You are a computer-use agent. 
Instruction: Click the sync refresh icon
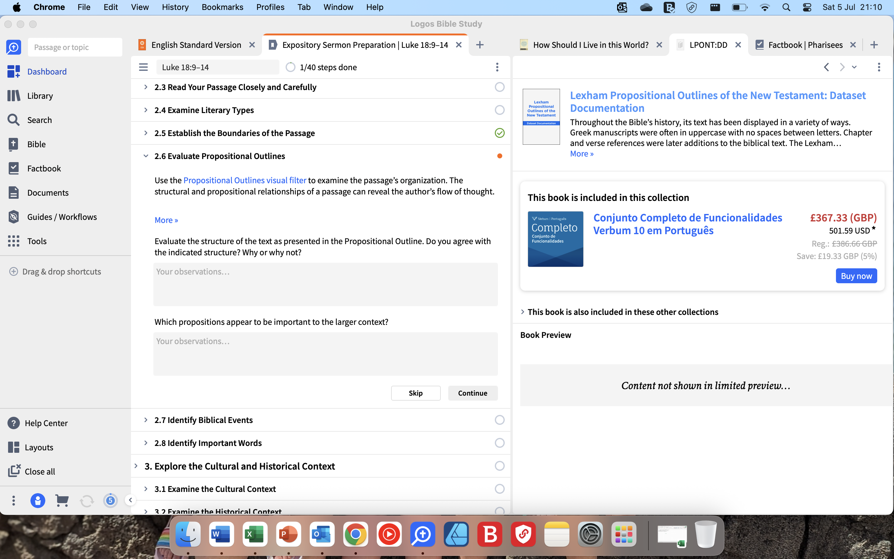[x=86, y=501]
